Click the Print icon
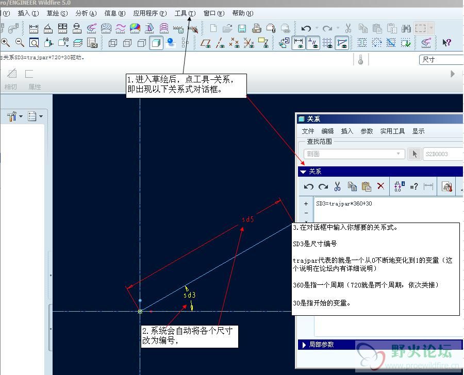 click(257, 28)
